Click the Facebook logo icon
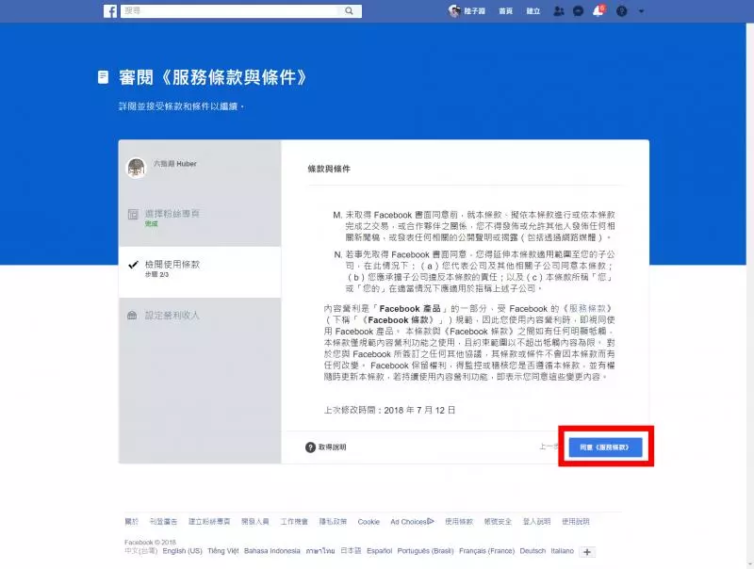754x569 pixels. pyautogui.click(x=110, y=11)
